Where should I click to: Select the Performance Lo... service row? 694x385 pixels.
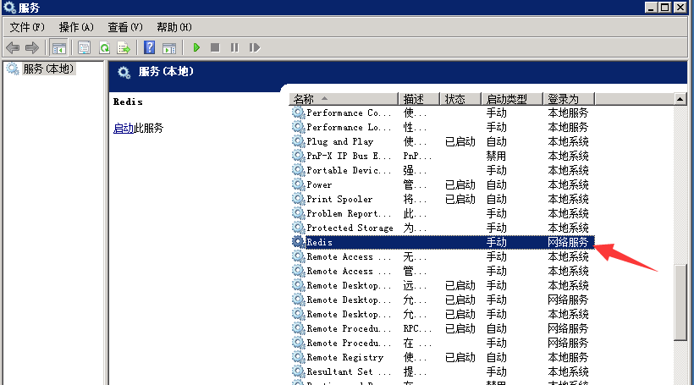point(442,127)
